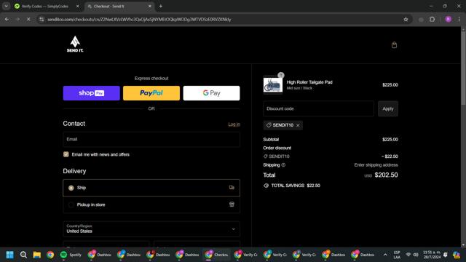This screenshot has width=466, height=262.
Task: Stop loading the page
Action: click(x=28, y=20)
